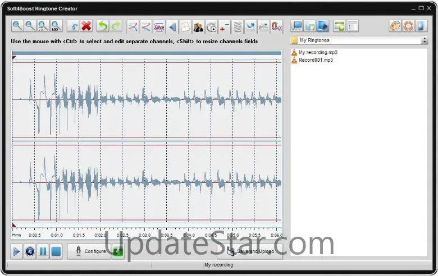Click the list view icon
Screen dimensions: 438x276
click(353, 26)
